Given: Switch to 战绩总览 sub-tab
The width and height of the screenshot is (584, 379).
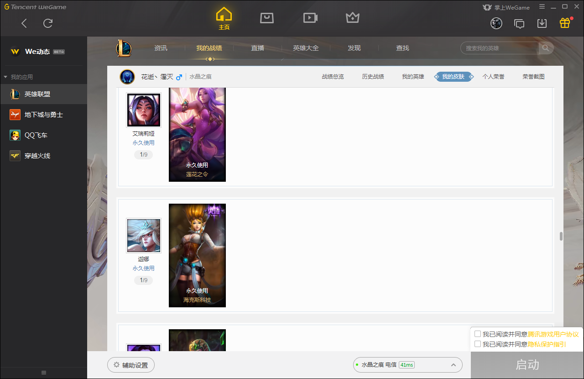Looking at the screenshot, I should pos(333,77).
